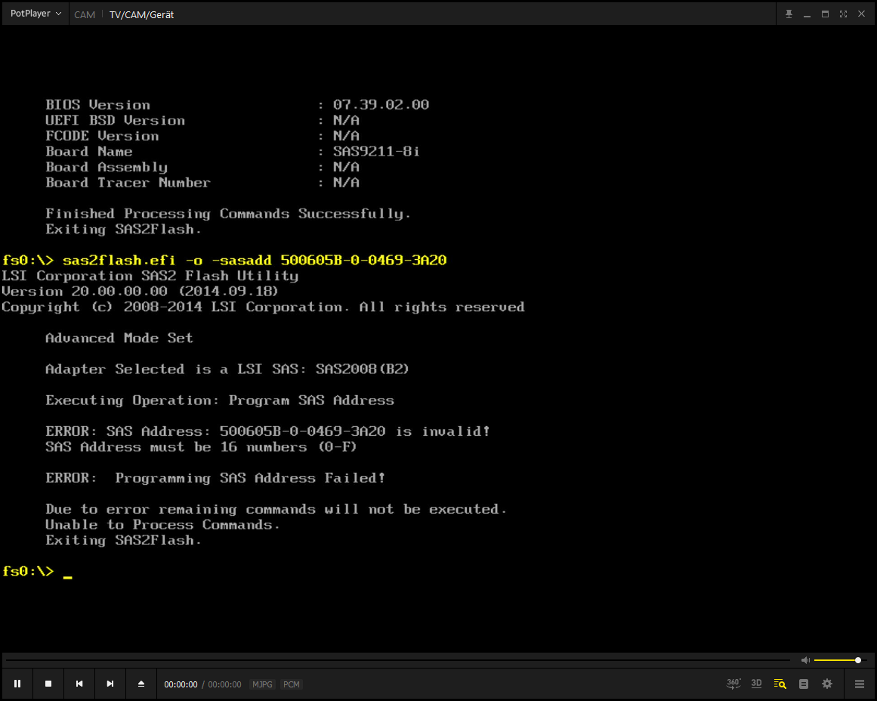877x701 pixels.
Task: Select the CAM tab in title bar
Action: [x=85, y=14]
